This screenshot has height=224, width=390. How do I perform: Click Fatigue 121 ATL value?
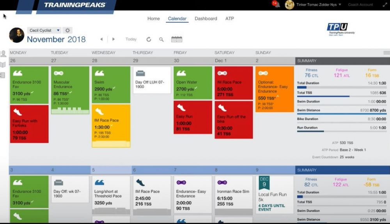(342, 76)
